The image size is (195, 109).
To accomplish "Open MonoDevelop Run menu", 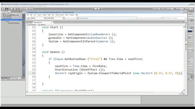I will point(53,15).
